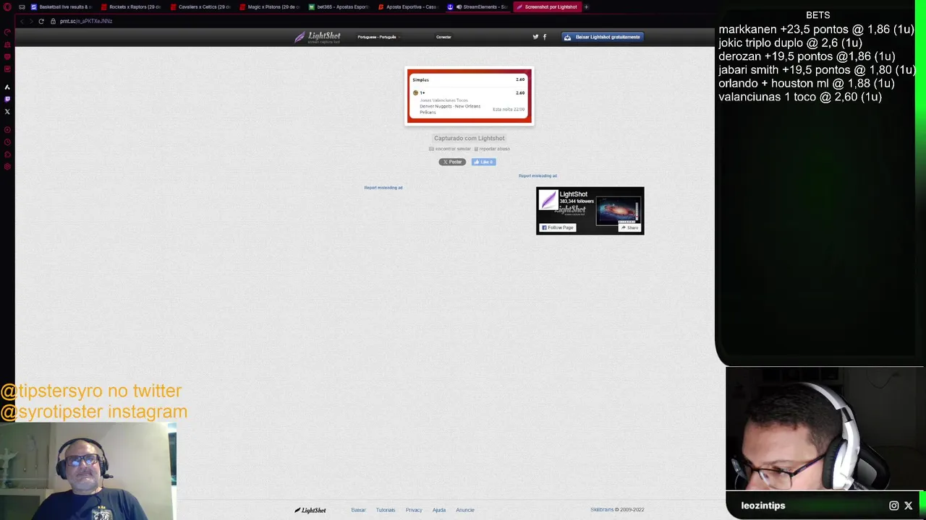Click the Lightshot logo in the header
This screenshot has height=520, width=926.
click(318, 37)
